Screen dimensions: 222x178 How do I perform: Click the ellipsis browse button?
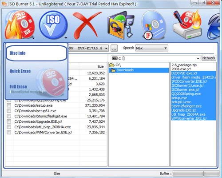point(114,48)
